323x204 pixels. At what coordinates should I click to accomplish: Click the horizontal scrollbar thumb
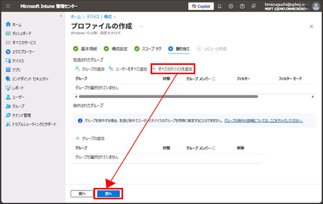point(168,97)
